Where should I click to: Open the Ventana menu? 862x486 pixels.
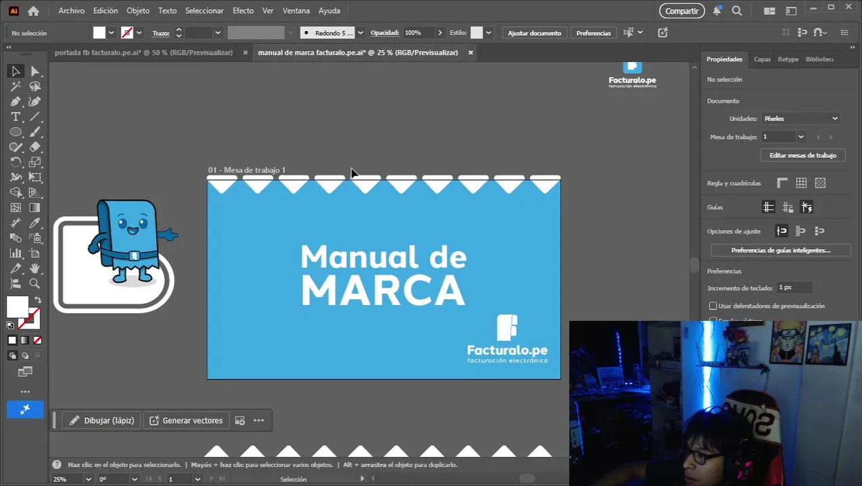coord(296,11)
